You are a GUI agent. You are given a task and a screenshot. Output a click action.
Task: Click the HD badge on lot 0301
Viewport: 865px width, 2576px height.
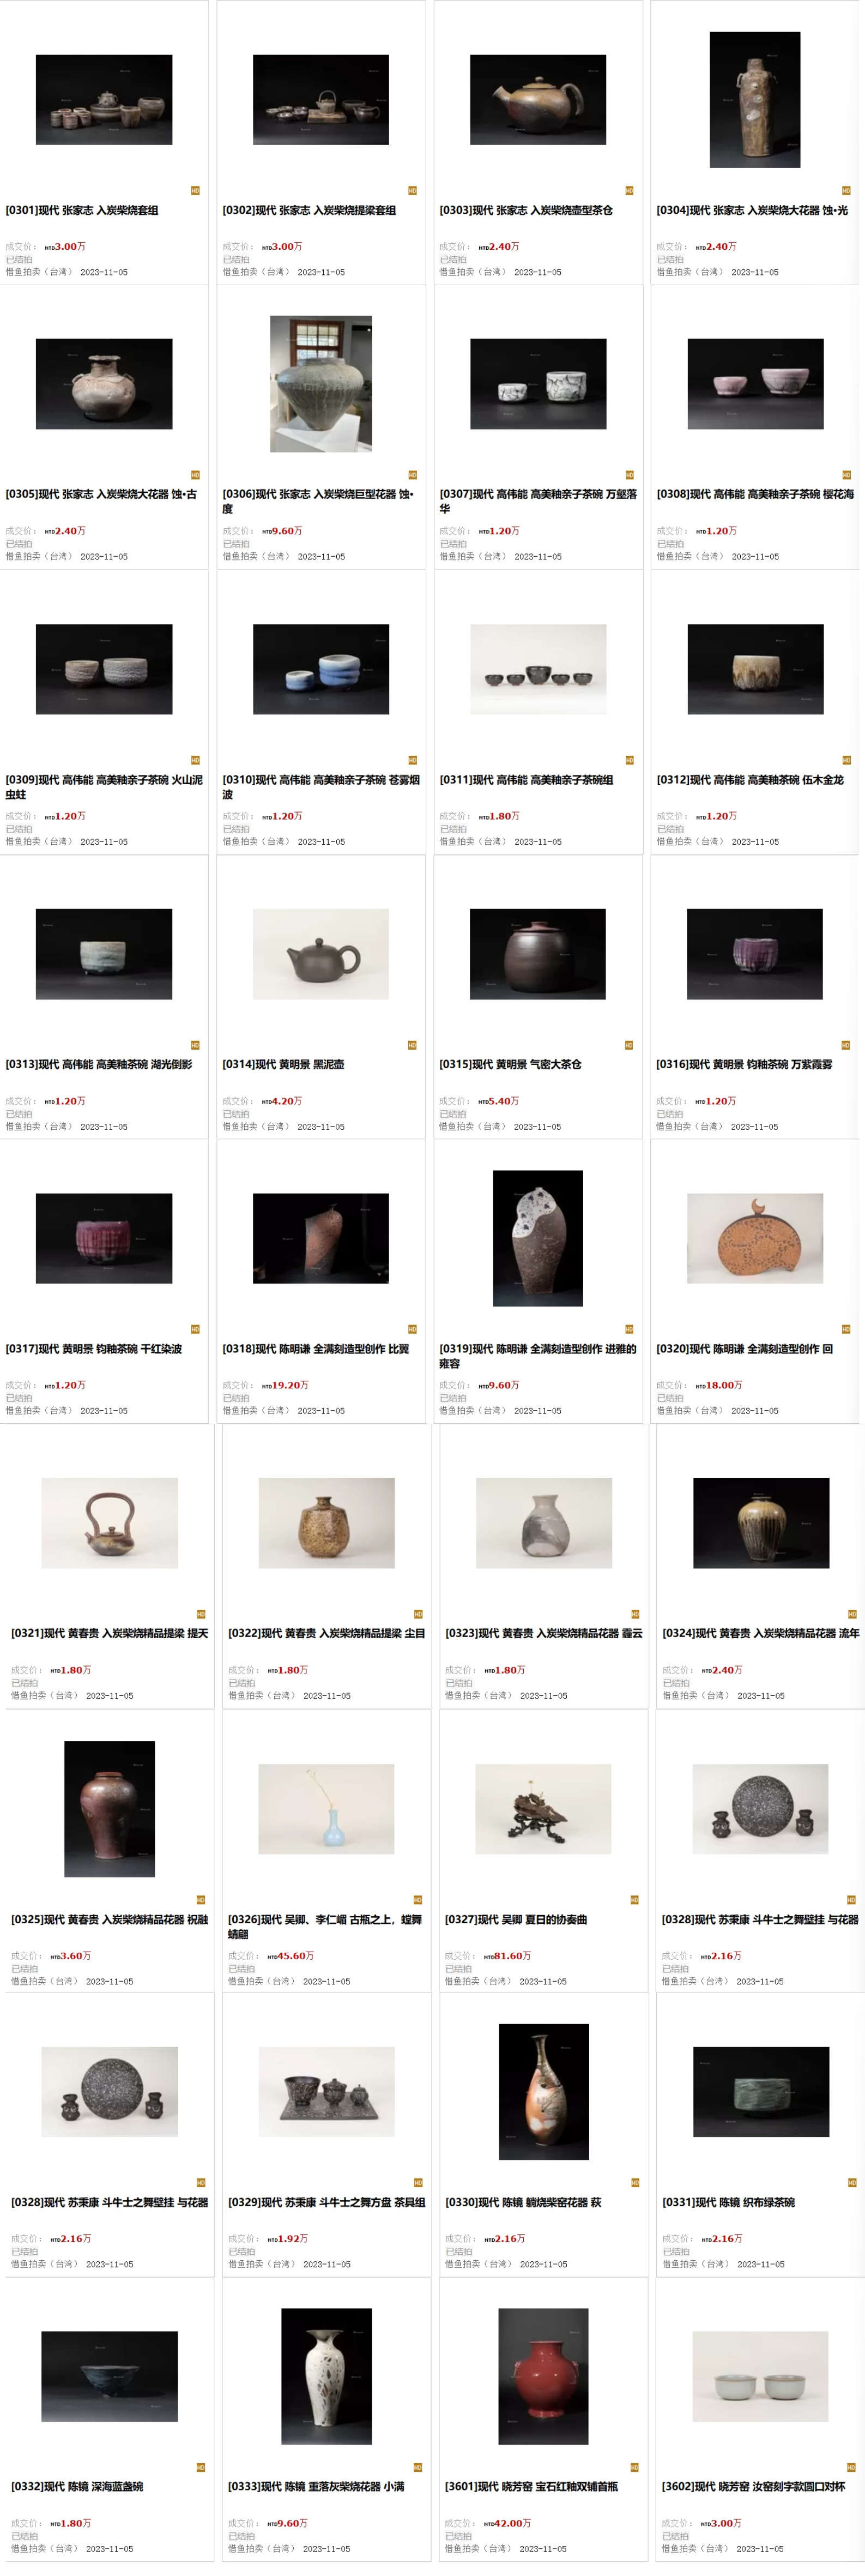(x=195, y=190)
